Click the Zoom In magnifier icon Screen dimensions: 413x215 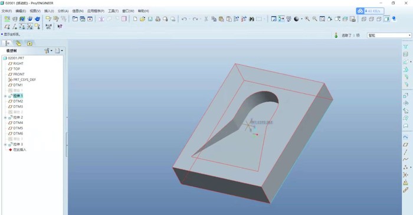(307, 19)
